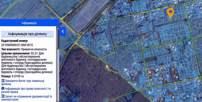Screen dimensions: 202x102
Task: Click the list icon beside Запит на отримання
Action: pos(3,96)
